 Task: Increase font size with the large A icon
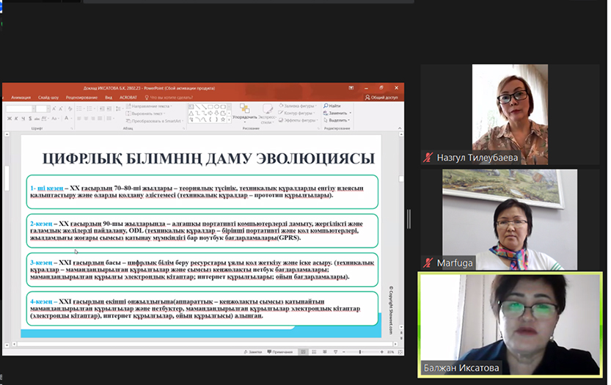click(55, 109)
